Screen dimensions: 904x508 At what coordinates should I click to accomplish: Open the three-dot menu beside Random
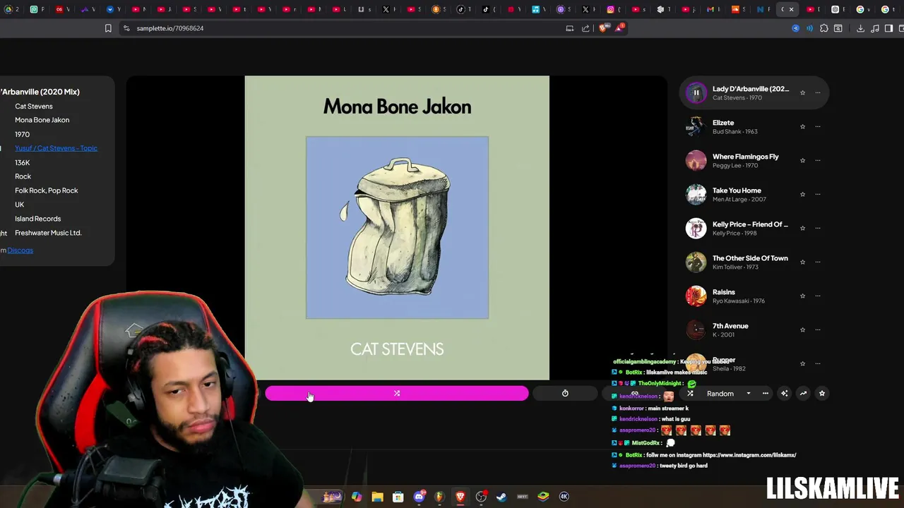tap(766, 394)
